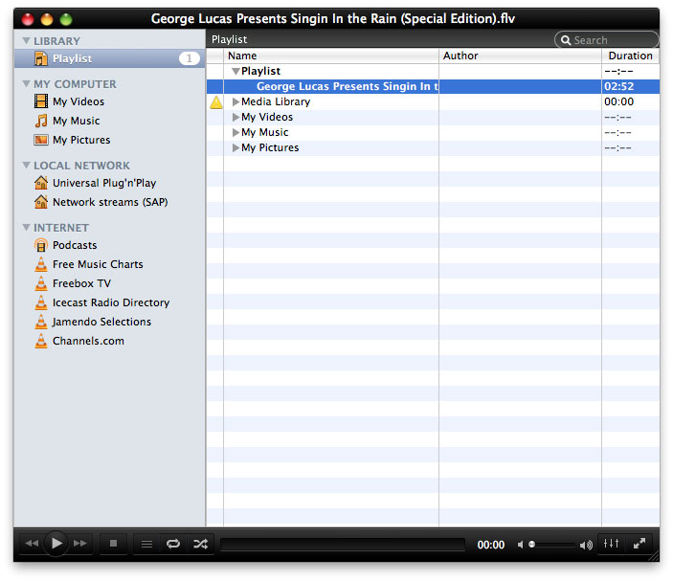Expand the My Music tree node
Image resolution: width=673 pixels, height=581 pixels.
click(x=236, y=132)
